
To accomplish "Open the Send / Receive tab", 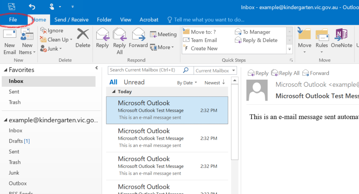I will [x=72, y=20].
